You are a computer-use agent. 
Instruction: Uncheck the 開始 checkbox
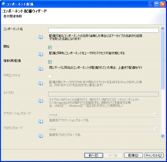tap(50, 47)
